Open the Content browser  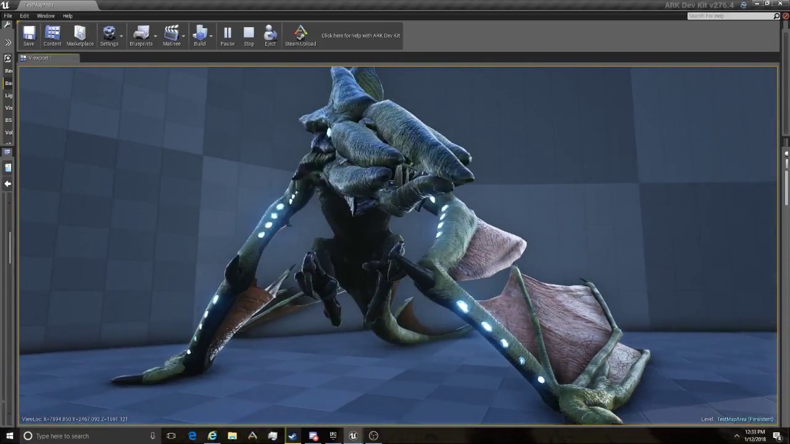tap(52, 36)
